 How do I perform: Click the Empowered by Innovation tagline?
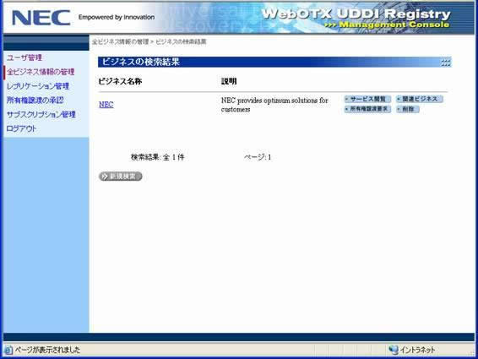(x=117, y=18)
